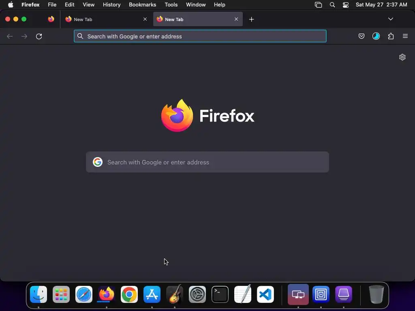This screenshot has width=415, height=311.
Task: Open the File menu
Action: [52, 5]
